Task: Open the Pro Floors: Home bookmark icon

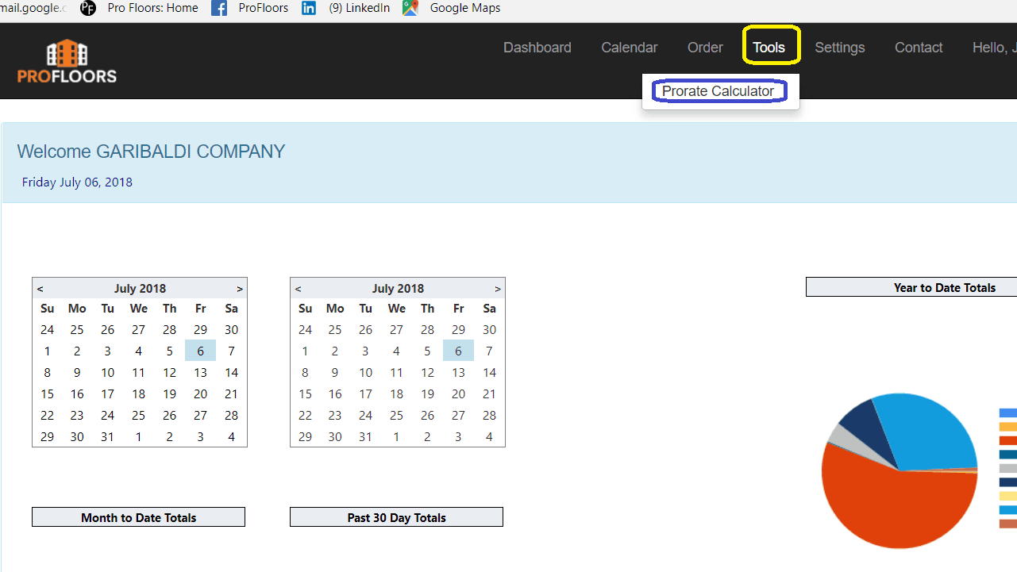Action: 88,8
